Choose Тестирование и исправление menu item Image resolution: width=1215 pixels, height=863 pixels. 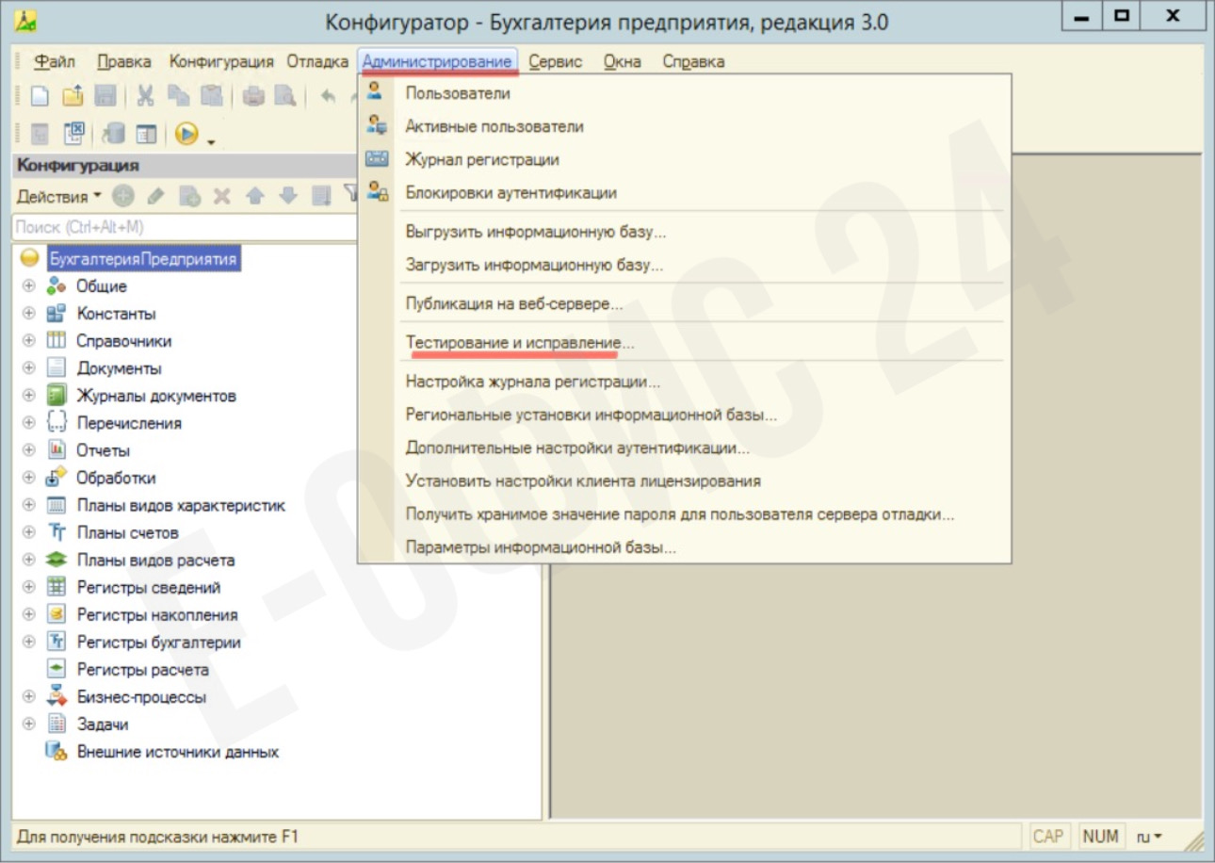(519, 343)
